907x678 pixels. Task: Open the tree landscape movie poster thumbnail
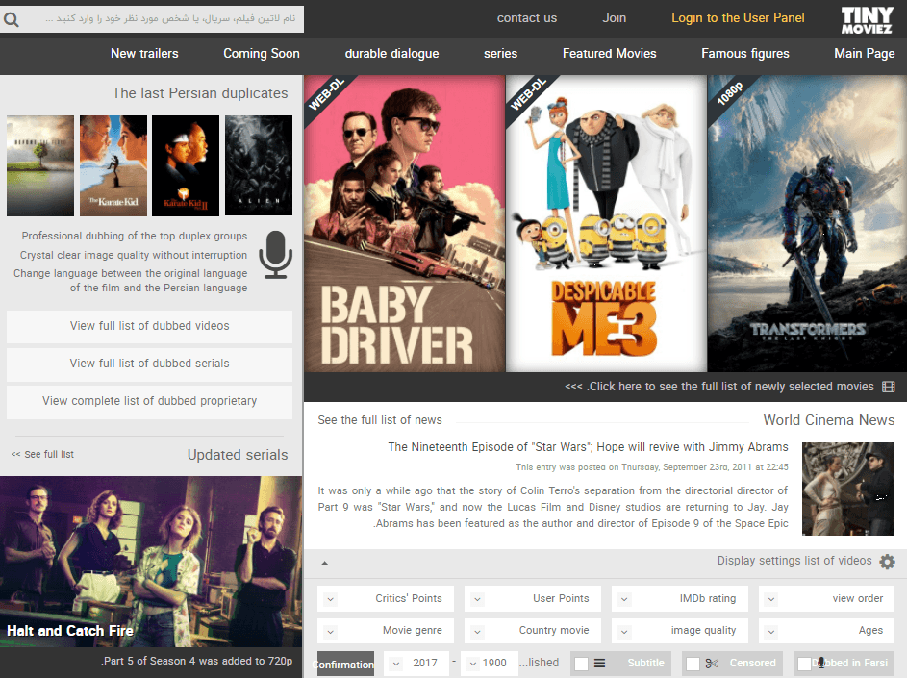tap(40, 166)
